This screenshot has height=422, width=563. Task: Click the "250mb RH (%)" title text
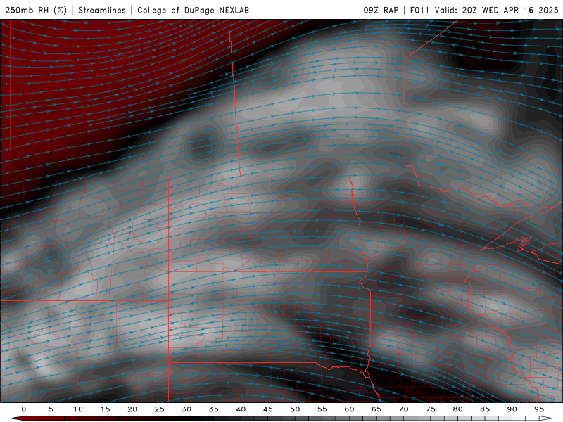click(36, 10)
